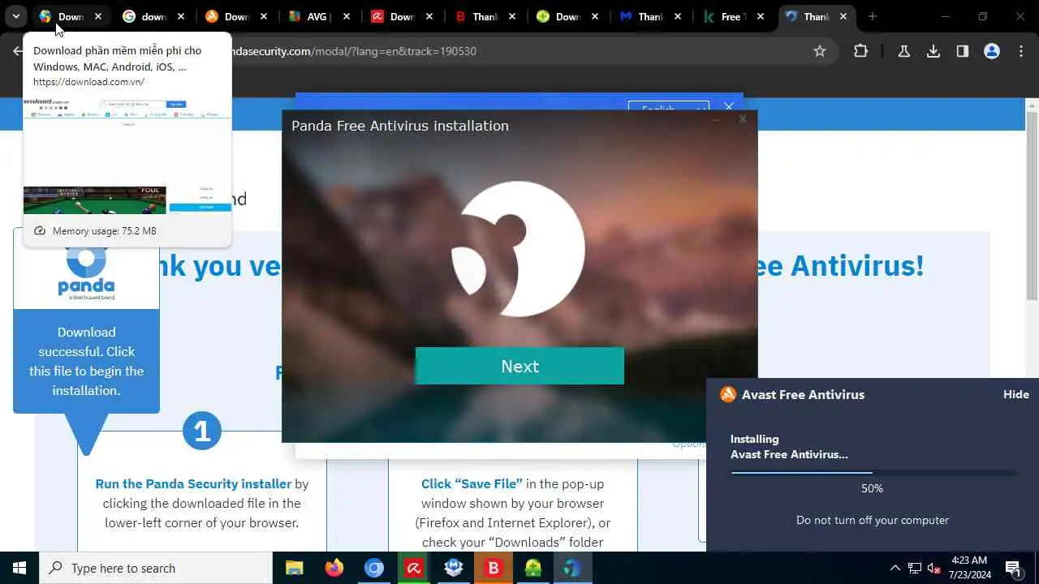
Task: Open the blue Chromium browser taskbar icon
Action: point(373,568)
